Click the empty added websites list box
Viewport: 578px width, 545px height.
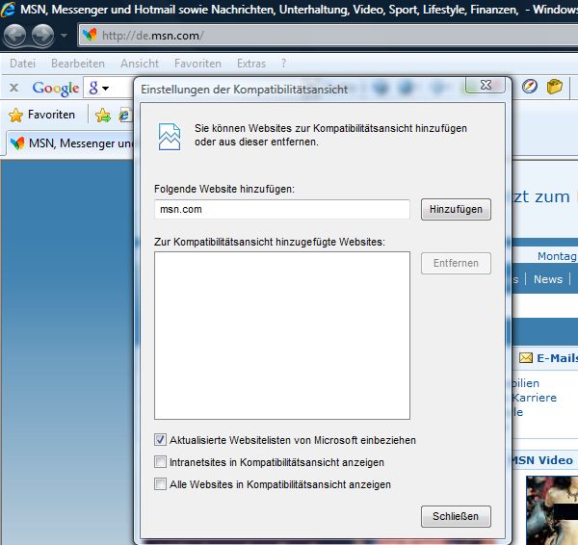click(282, 335)
